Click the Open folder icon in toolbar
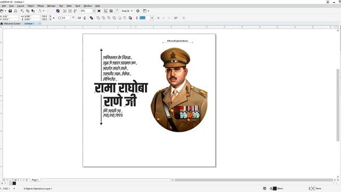Screen dimensions: 341x192 (2, 11)
